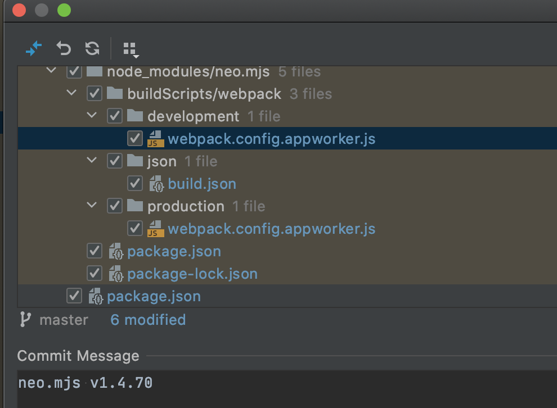Collapse the json folder chevron

tap(92, 160)
